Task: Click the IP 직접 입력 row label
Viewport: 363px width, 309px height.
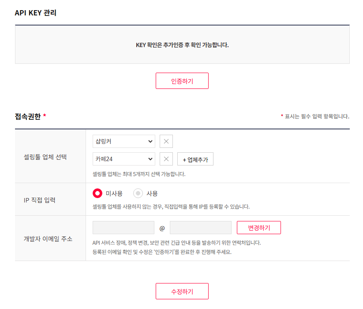Action: (x=40, y=200)
